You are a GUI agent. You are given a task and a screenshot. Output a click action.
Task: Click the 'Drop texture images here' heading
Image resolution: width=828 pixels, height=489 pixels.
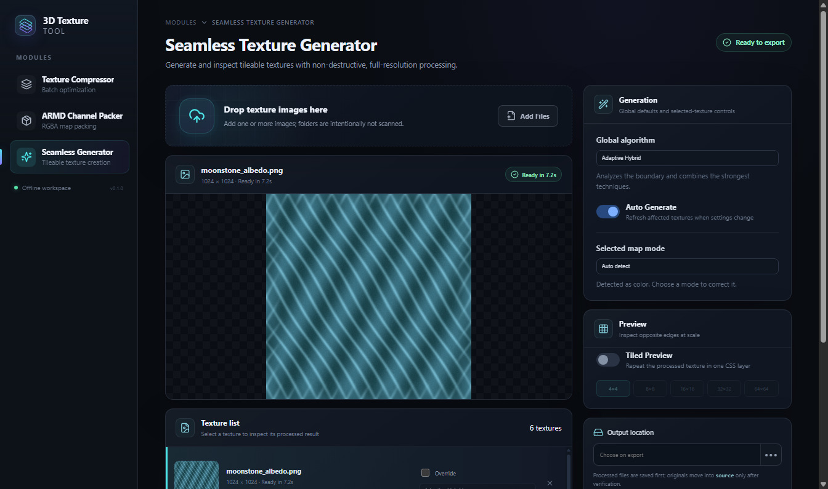pos(275,109)
